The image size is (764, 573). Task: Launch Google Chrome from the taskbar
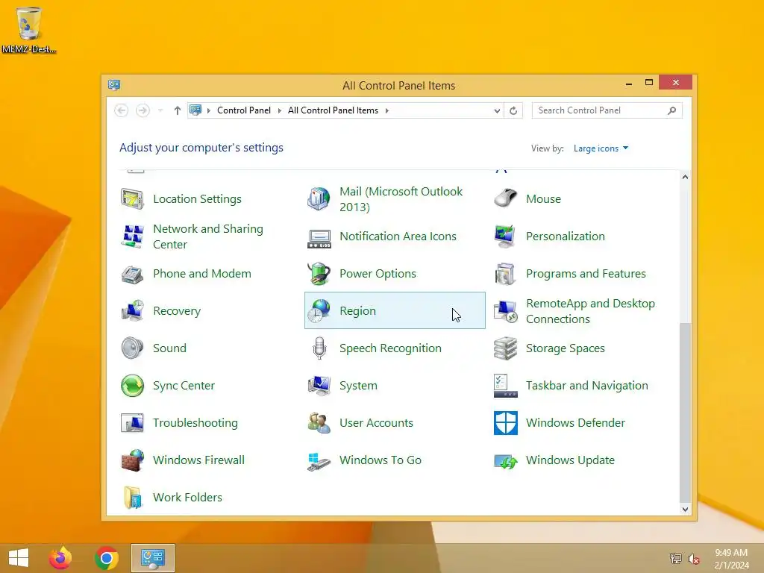pyautogui.click(x=107, y=558)
